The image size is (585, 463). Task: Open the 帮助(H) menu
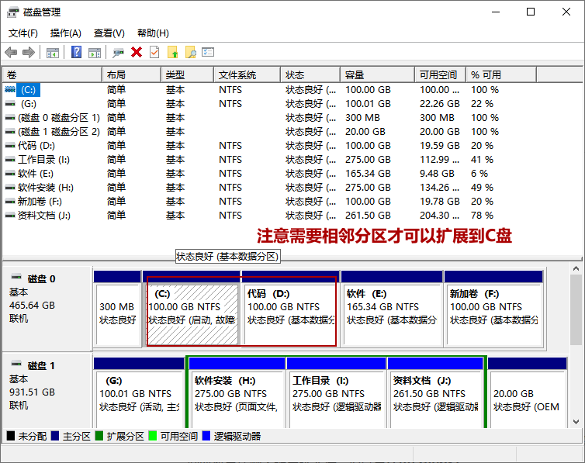pyautogui.click(x=153, y=33)
